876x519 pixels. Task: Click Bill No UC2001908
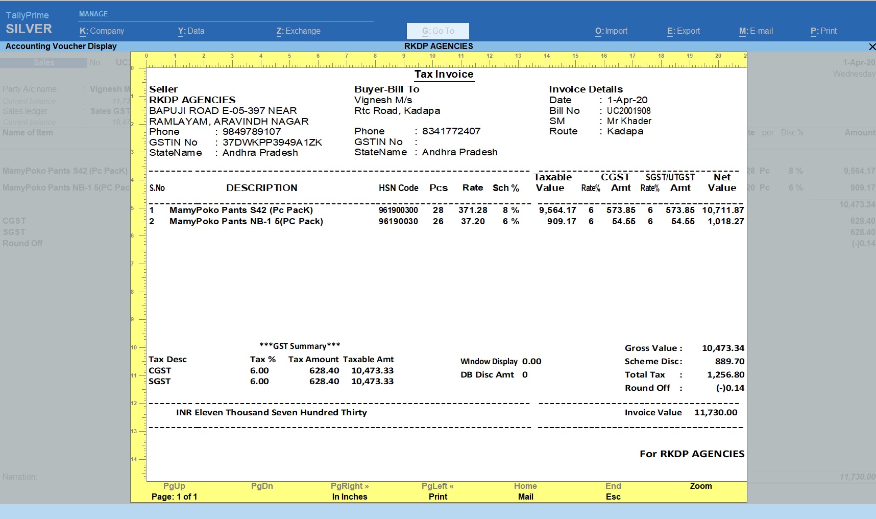[x=628, y=111]
